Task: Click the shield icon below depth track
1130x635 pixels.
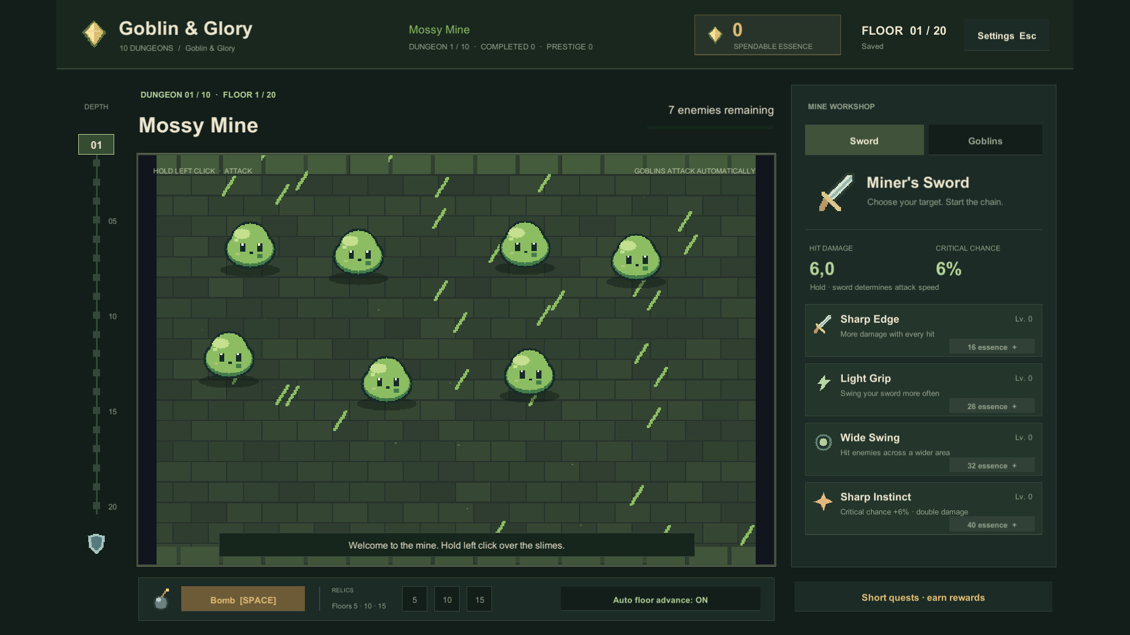Action: click(x=96, y=543)
